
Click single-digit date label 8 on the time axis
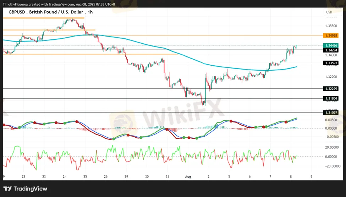[x=291, y=177]
